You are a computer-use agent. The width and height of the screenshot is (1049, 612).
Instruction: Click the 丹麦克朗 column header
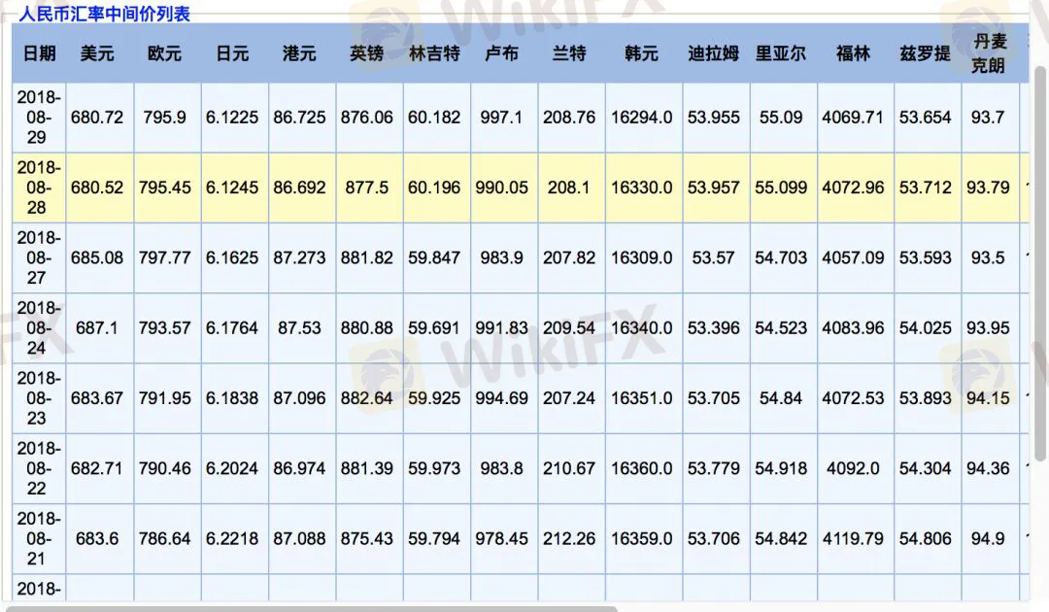[x=989, y=53]
